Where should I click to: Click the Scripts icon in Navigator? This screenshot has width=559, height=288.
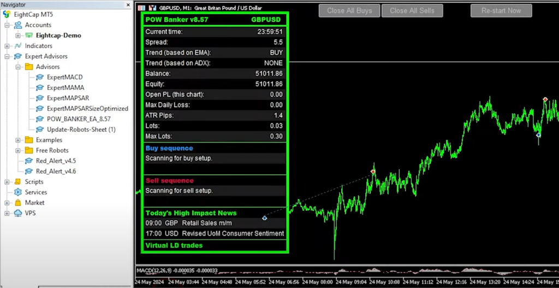(18, 182)
